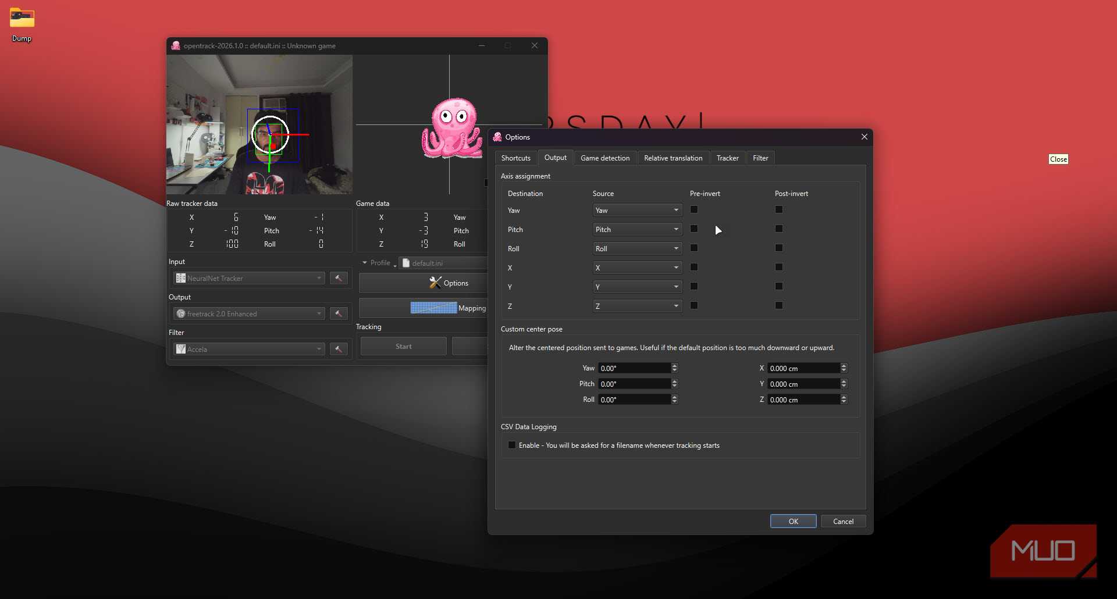Click the webcam tracking preview
Viewport: 1117px width, 599px height.
[x=259, y=124]
